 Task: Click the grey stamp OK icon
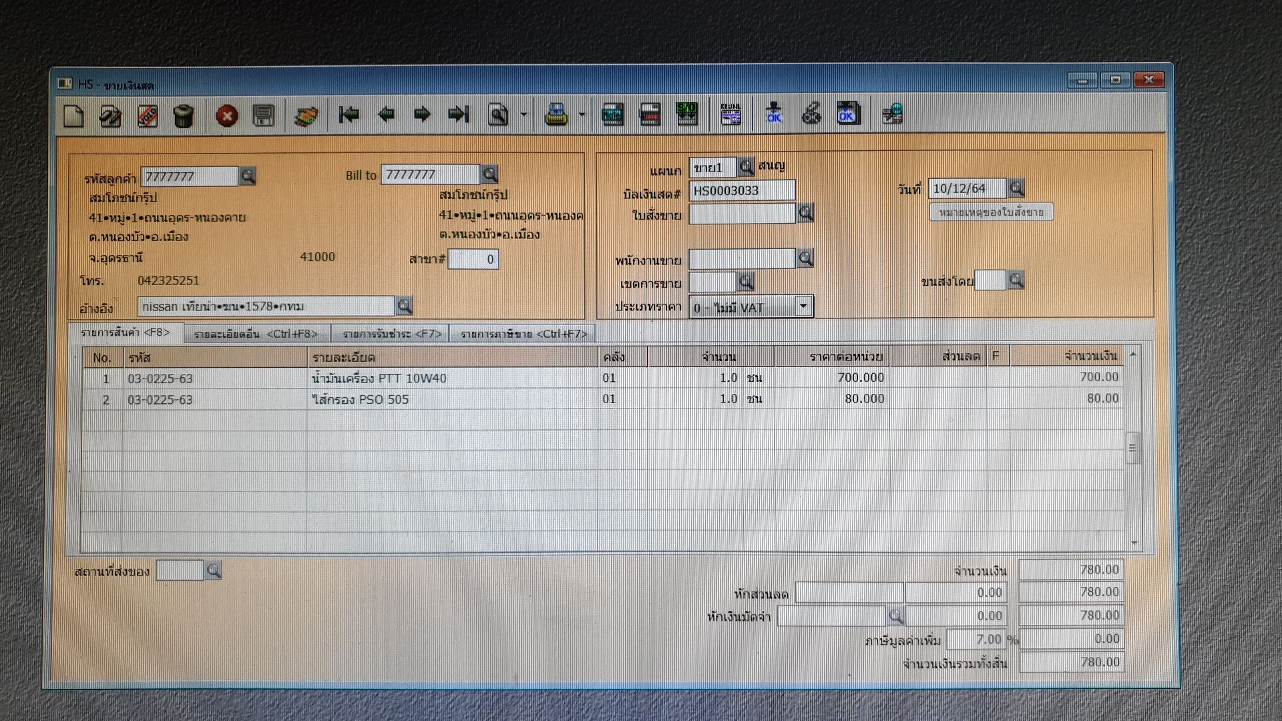coord(811,113)
